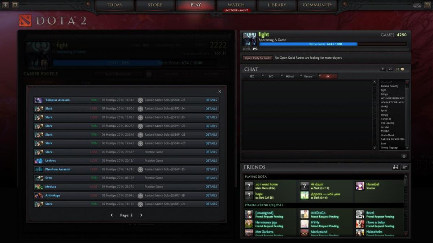The height and width of the screenshot is (243, 433).
Task: Open Details for Leshrac match
Action: pyautogui.click(x=211, y=161)
